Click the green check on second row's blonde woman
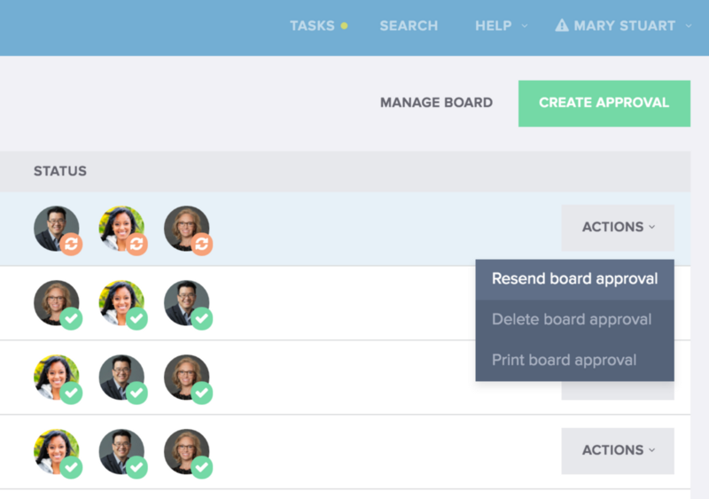 click(x=71, y=318)
